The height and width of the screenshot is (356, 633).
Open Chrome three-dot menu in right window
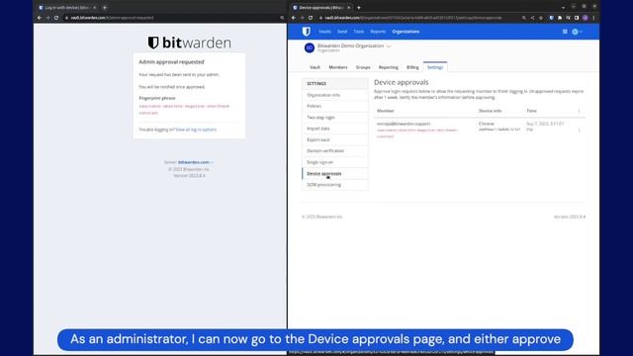tap(593, 18)
